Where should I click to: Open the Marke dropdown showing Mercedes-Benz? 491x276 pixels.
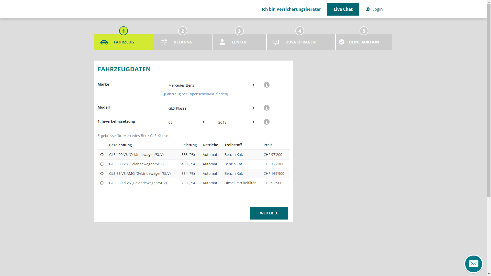(210, 85)
